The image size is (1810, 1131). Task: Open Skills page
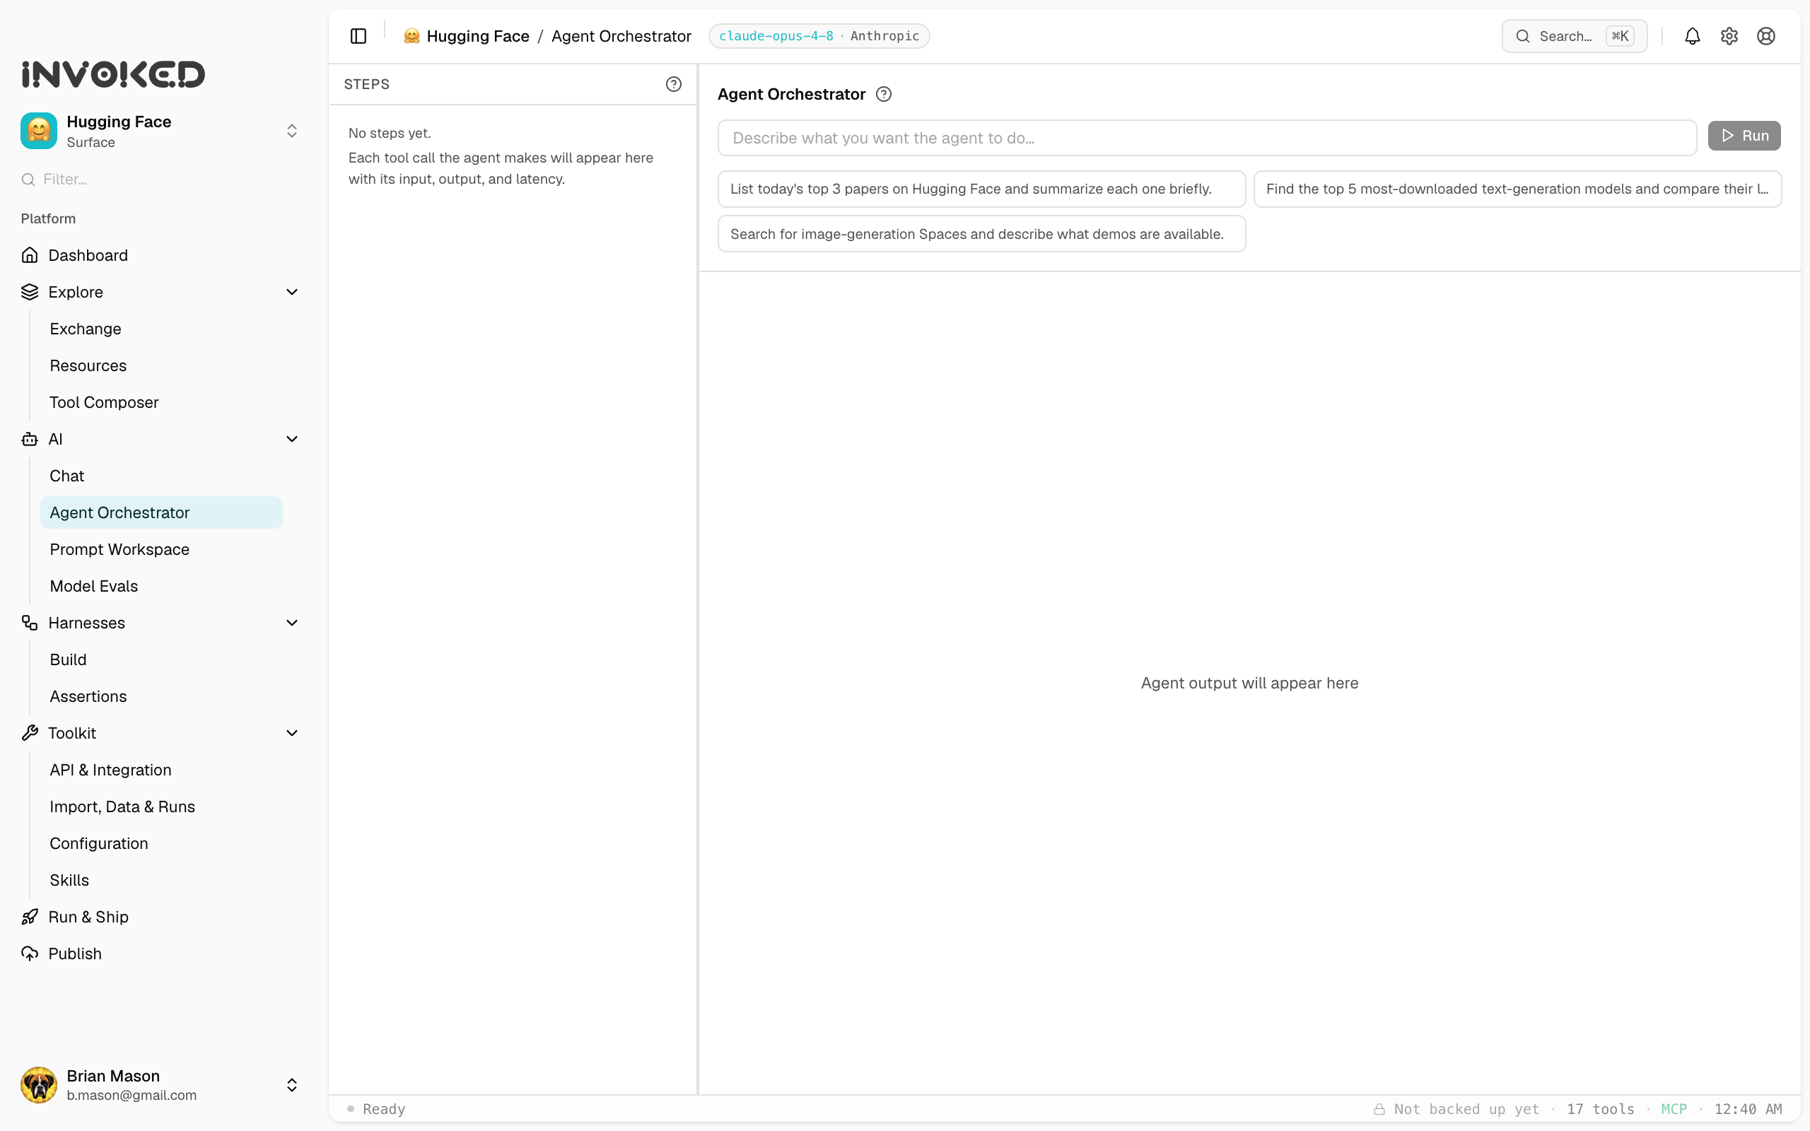coord(161,879)
